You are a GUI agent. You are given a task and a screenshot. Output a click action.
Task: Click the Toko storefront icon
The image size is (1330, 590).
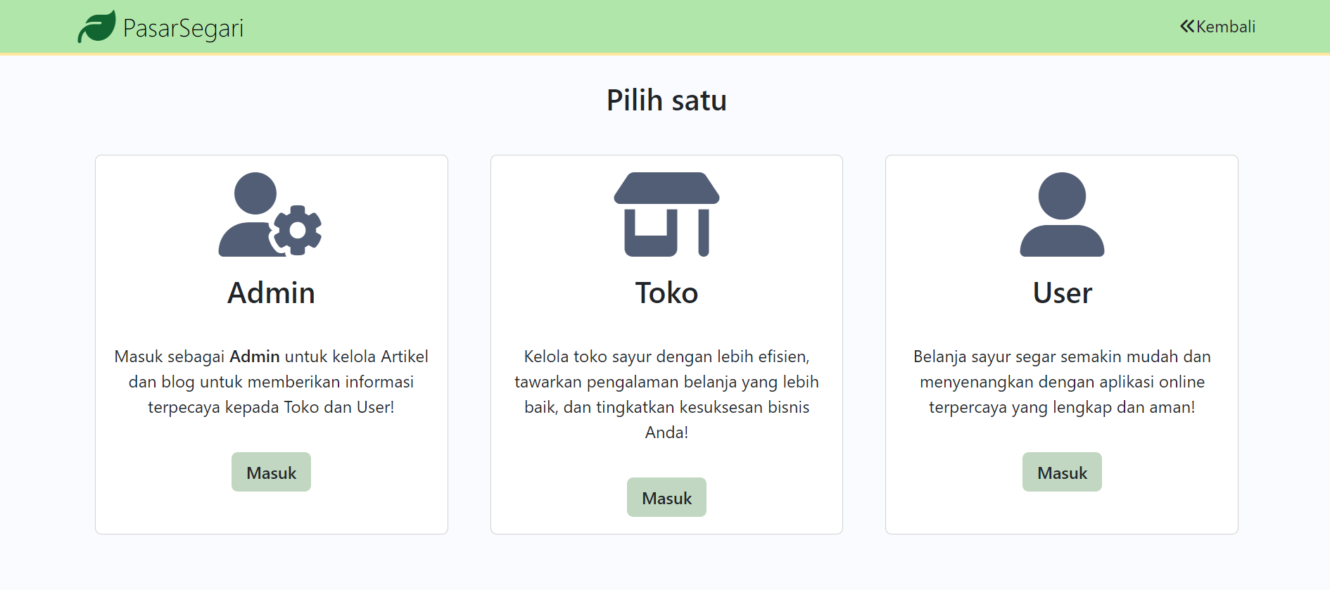tap(666, 216)
